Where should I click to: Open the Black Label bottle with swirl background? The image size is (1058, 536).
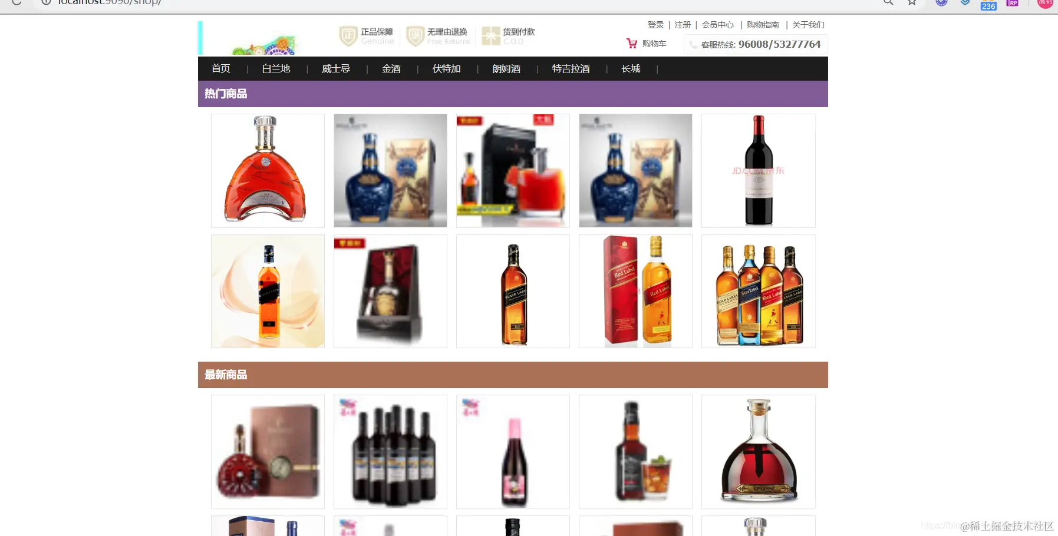(x=268, y=291)
